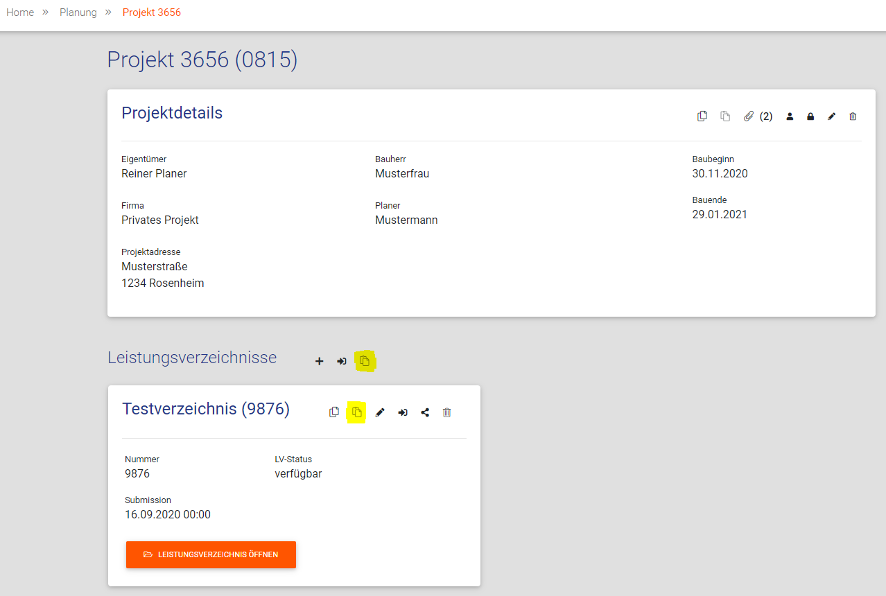
Task: Click Projekt 3656 breadcrumb item
Action: click(x=152, y=12)
